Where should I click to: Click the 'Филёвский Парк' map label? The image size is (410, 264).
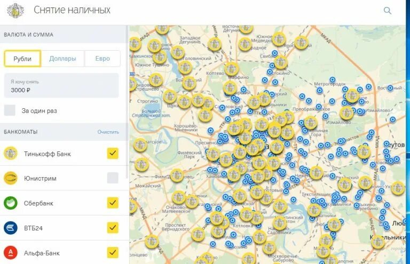point(190,155)
